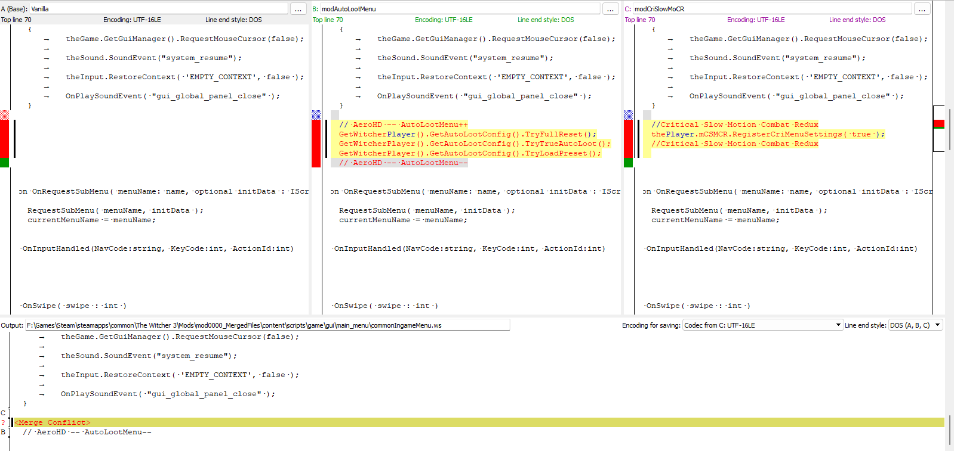Select the red conflict marker in the overview bar
Screen dimensions: 954x451
pyautogui.click(x=938, y=124)
